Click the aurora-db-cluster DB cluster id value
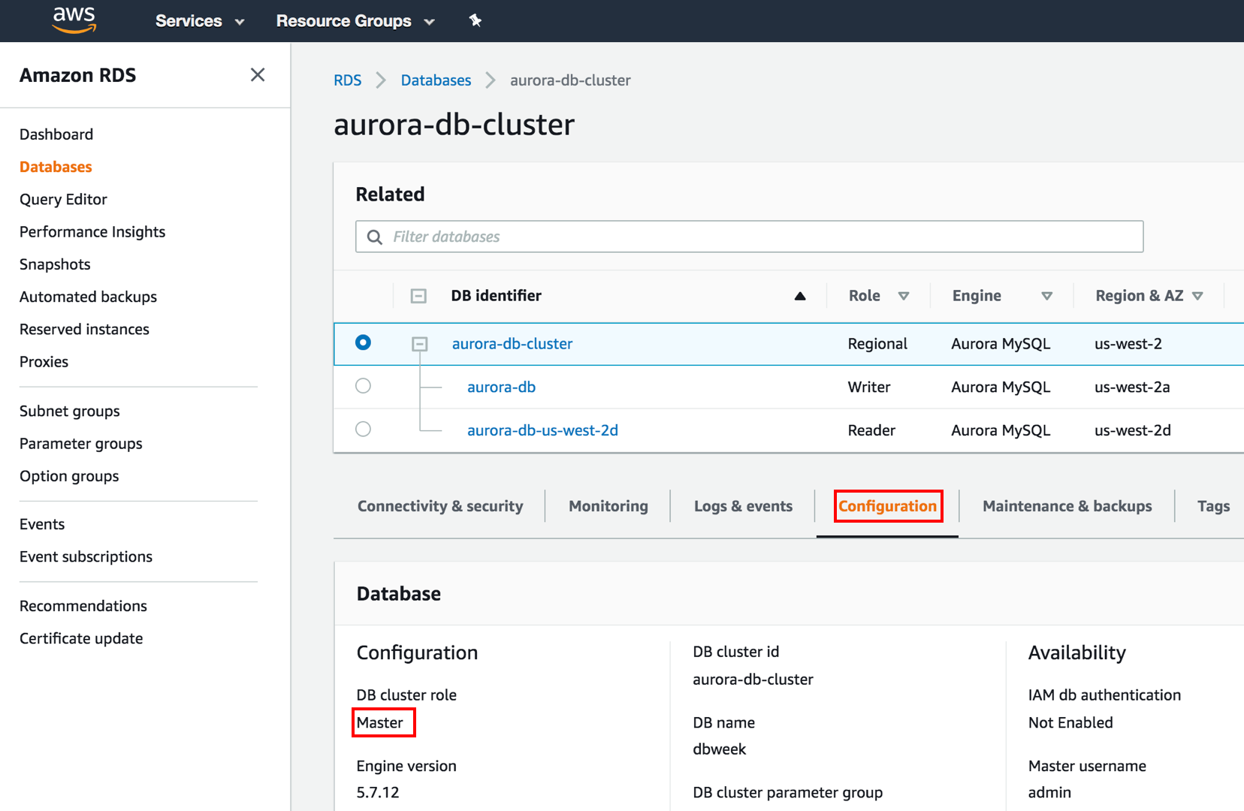This screenshot has height=811, width=1244. point(753,679)
